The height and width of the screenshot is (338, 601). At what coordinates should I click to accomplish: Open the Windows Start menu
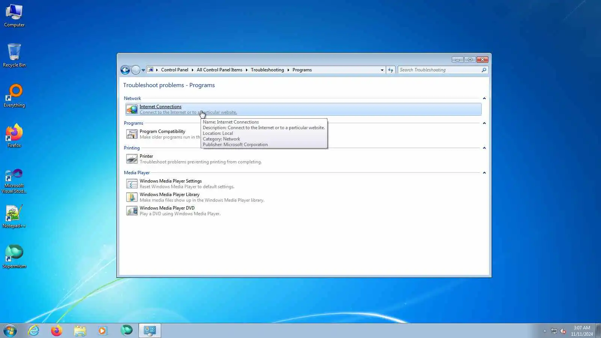[x=10, y=330]
